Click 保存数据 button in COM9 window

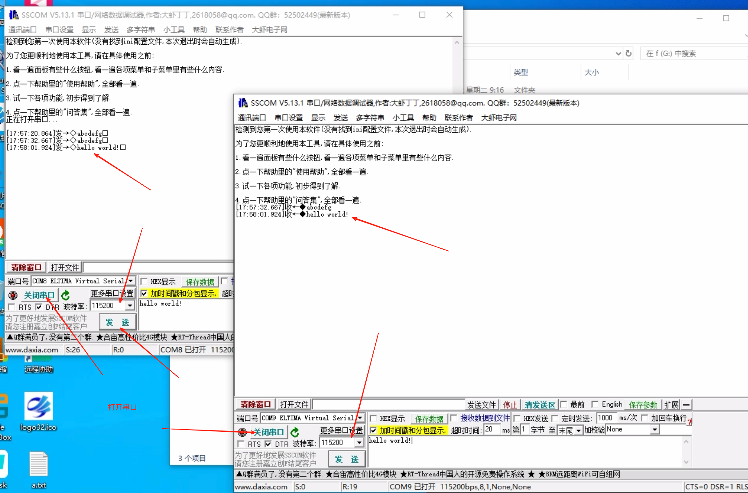429,418
